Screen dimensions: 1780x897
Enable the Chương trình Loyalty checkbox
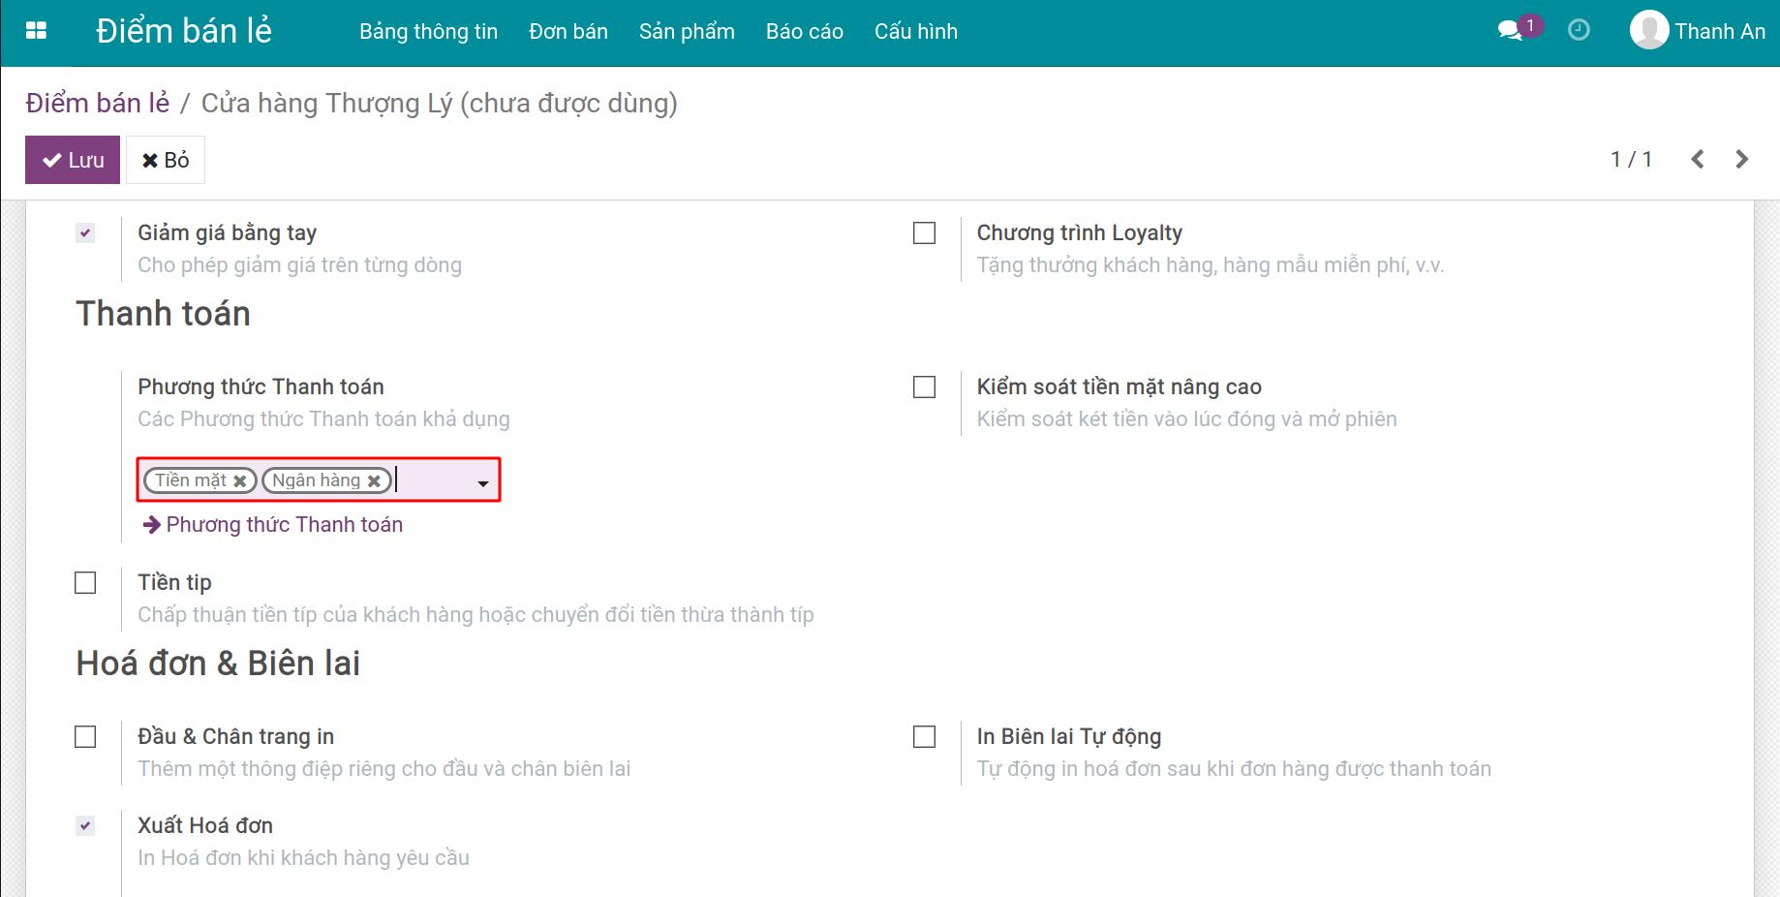point(925,233)
